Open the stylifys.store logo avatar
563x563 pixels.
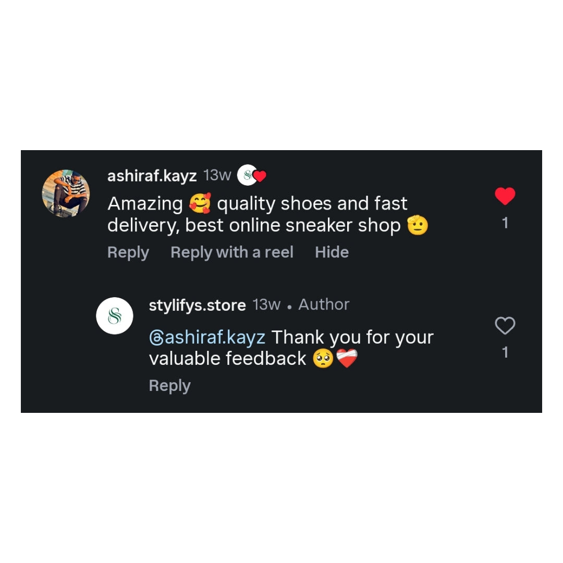coord(115,315)
